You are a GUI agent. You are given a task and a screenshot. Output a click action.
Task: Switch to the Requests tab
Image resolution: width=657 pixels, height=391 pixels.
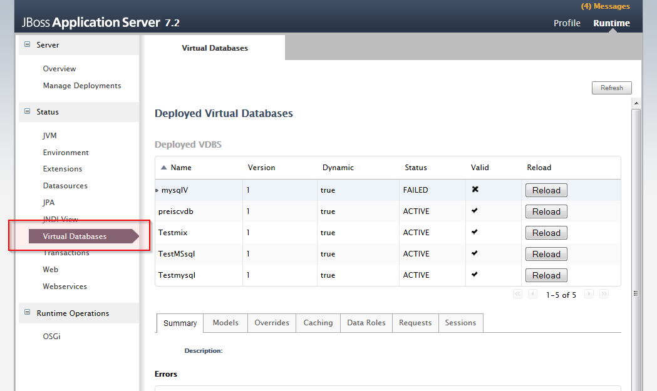(415, 323)
